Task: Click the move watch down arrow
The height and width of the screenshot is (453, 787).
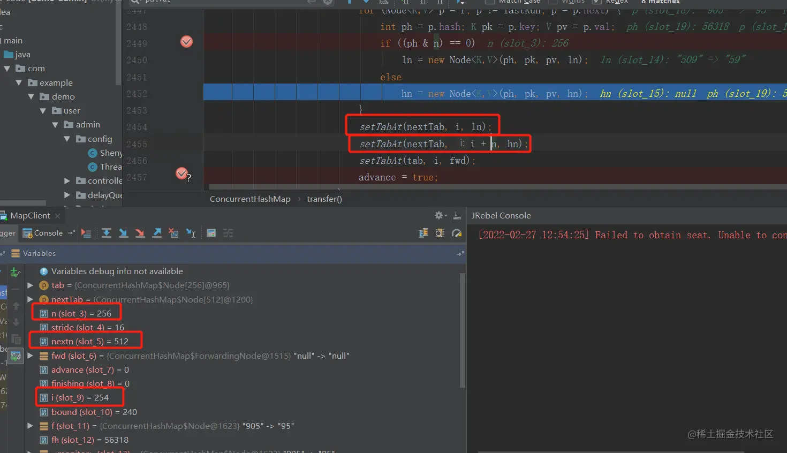Action: [x=16, y=322]
